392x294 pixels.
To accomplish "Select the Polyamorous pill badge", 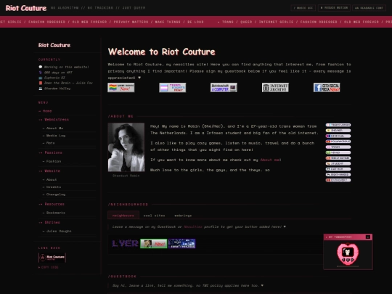I will coord(338,142).
